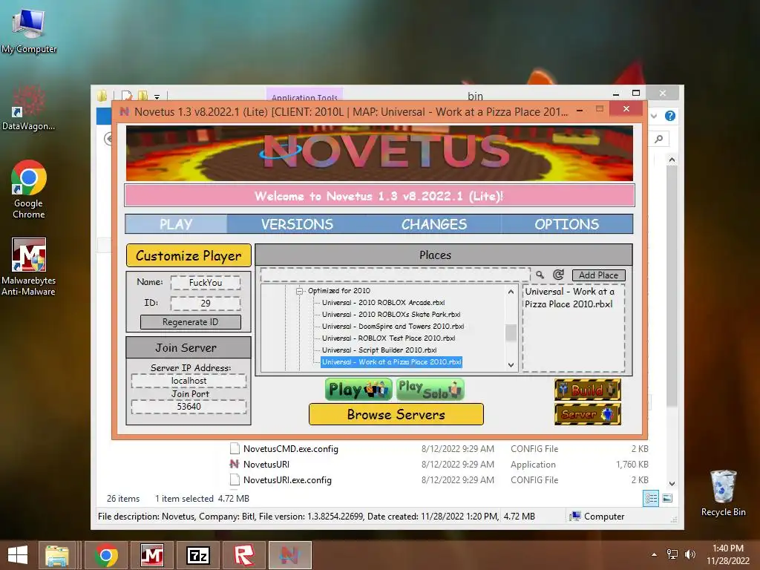Image resolution: width=760 pixels, height=570 pixels.
Task: Click places list scroll up arrow
Action: coord(511,291)
